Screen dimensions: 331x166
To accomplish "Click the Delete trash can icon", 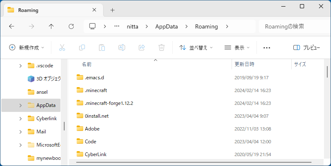I will 162,47.
